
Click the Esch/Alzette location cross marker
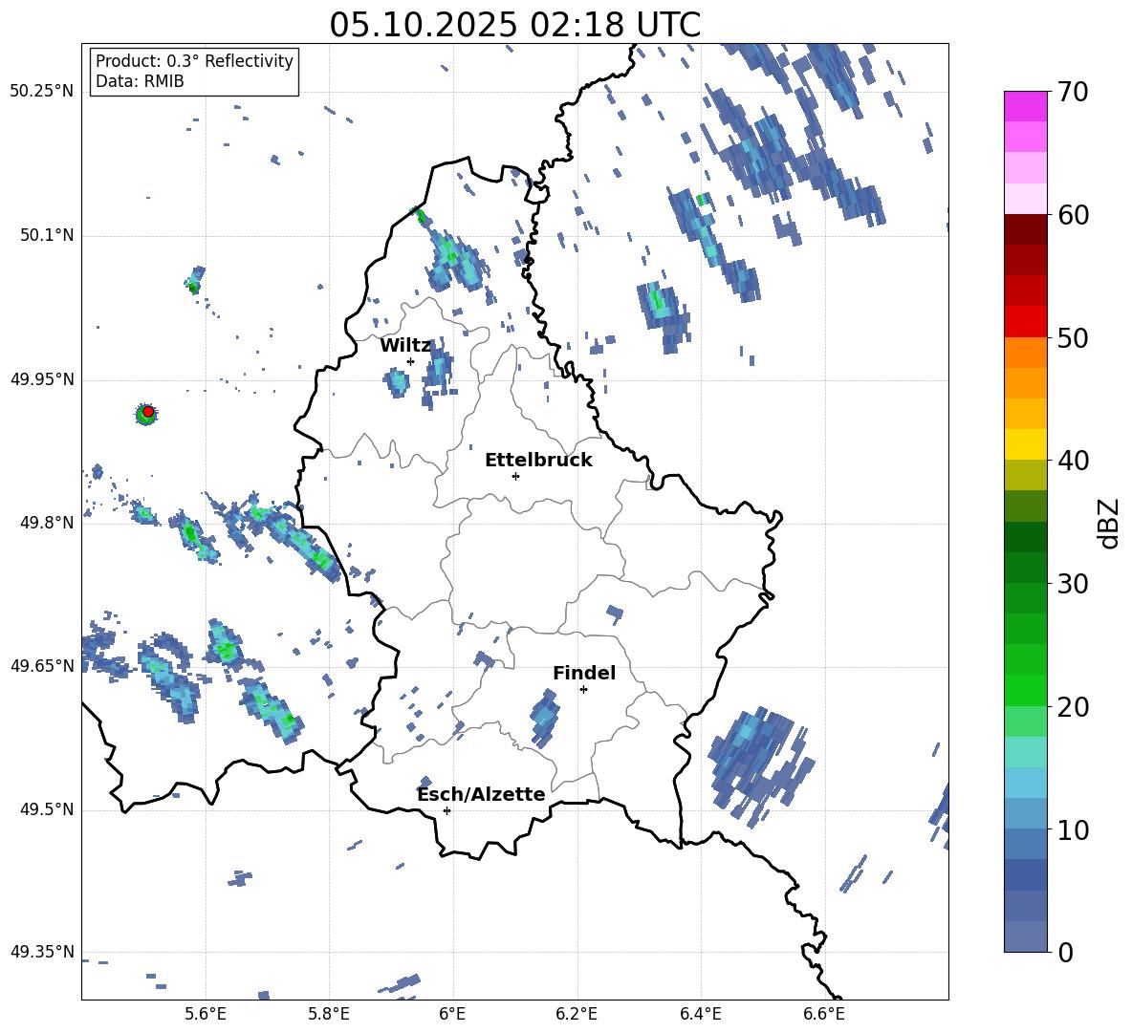(x=446, y=810)
